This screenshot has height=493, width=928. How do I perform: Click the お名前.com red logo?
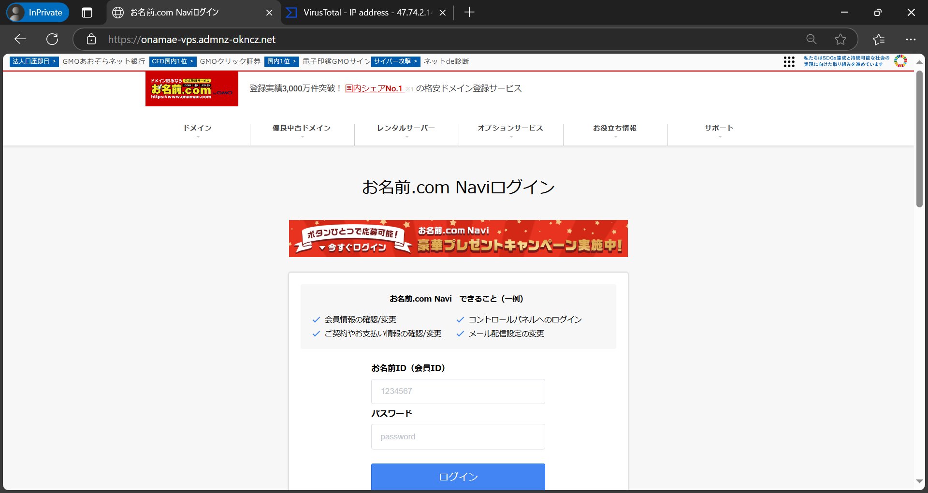[192, 88]
